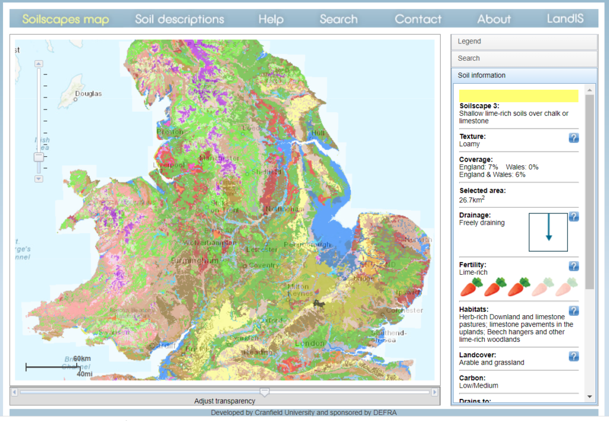Open the Contact page
The image size is (609, 421).
[418, 19]
